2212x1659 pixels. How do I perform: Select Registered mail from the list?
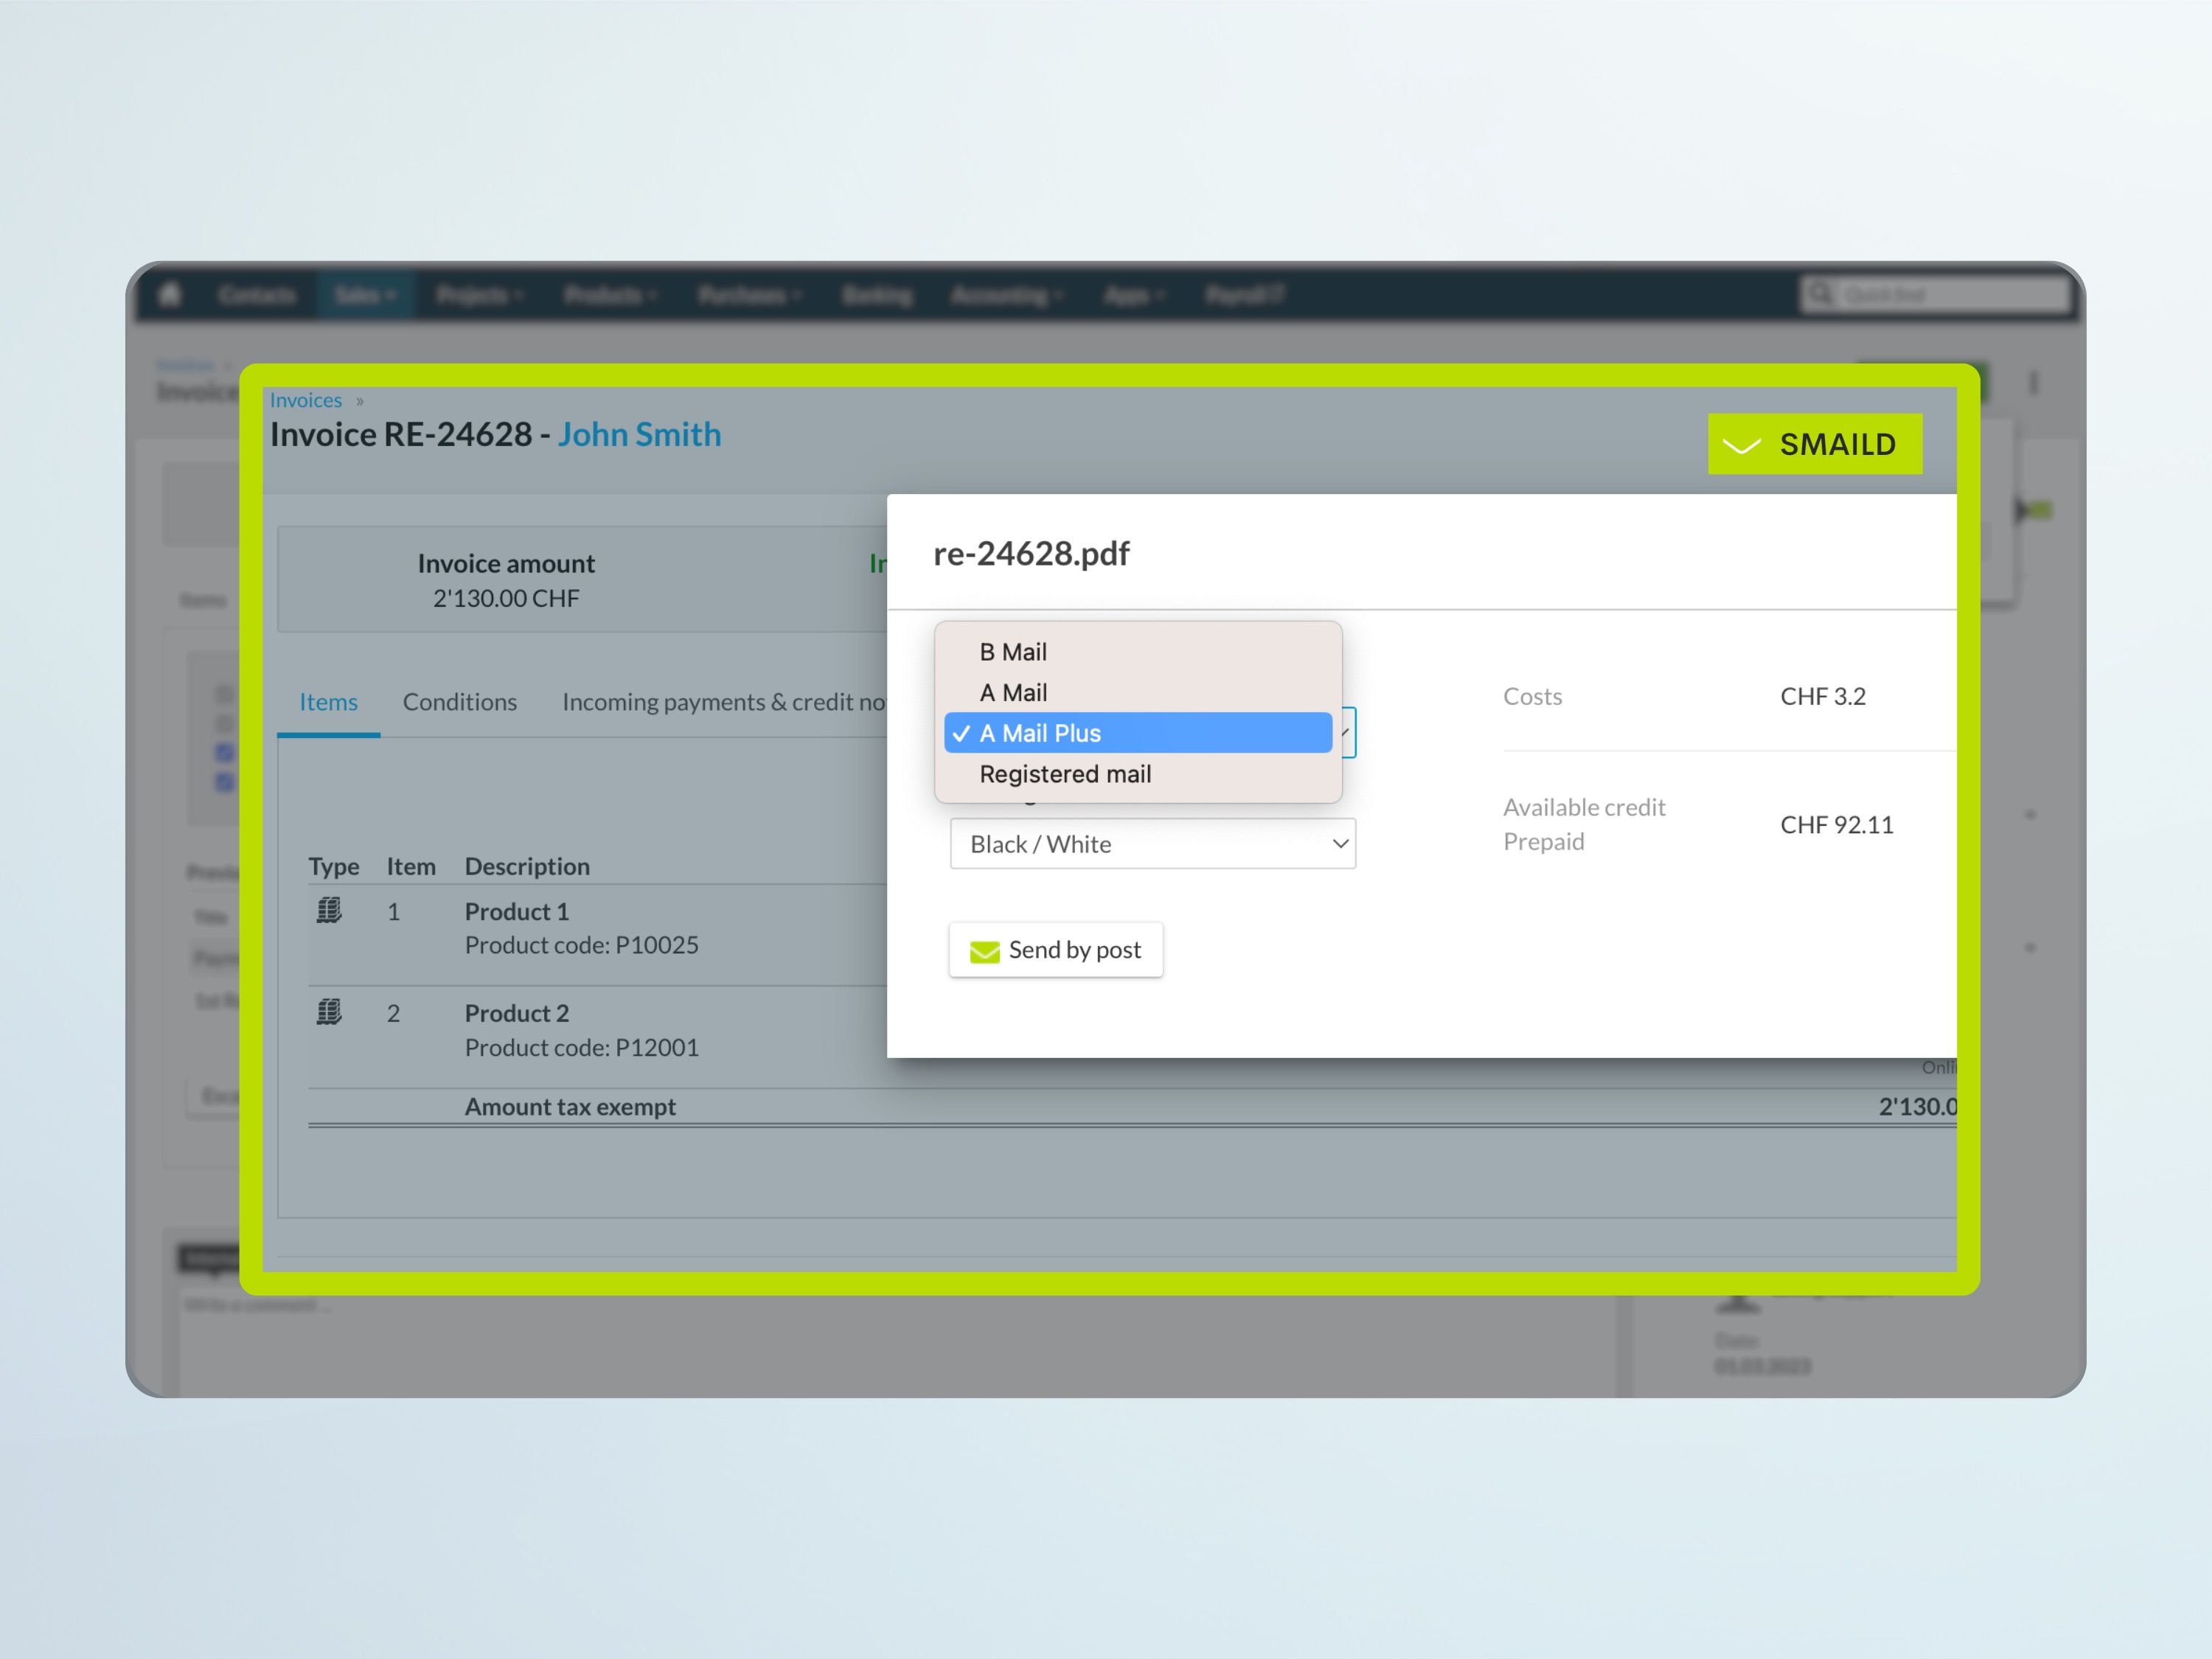[1065, 774]
